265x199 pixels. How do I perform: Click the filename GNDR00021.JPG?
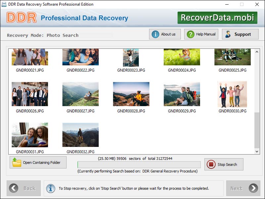30,70
